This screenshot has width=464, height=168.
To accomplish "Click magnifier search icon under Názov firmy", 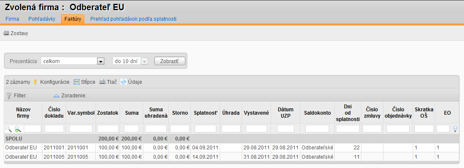I will 8,129.
